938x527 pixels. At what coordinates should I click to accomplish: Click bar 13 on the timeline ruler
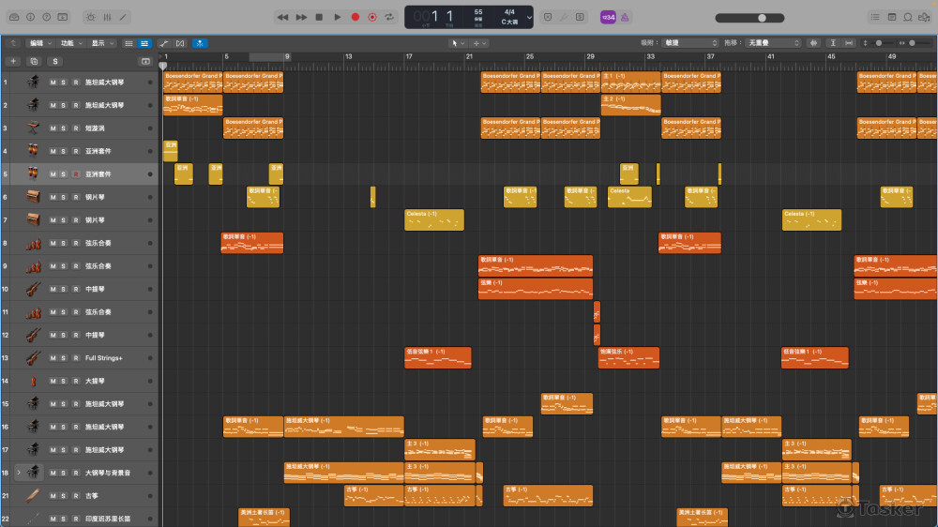pyautogui.click(x=348, y=57)
